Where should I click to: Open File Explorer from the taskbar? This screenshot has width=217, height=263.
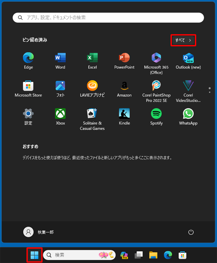[153, 255]
